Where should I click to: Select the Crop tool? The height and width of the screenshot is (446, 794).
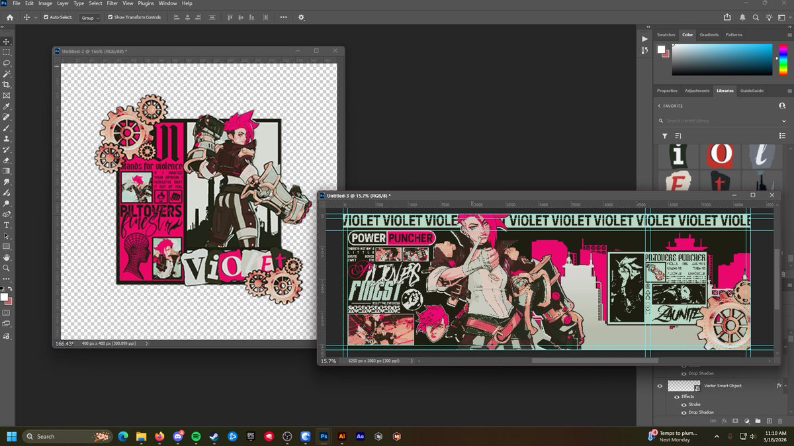pos(7,85)
